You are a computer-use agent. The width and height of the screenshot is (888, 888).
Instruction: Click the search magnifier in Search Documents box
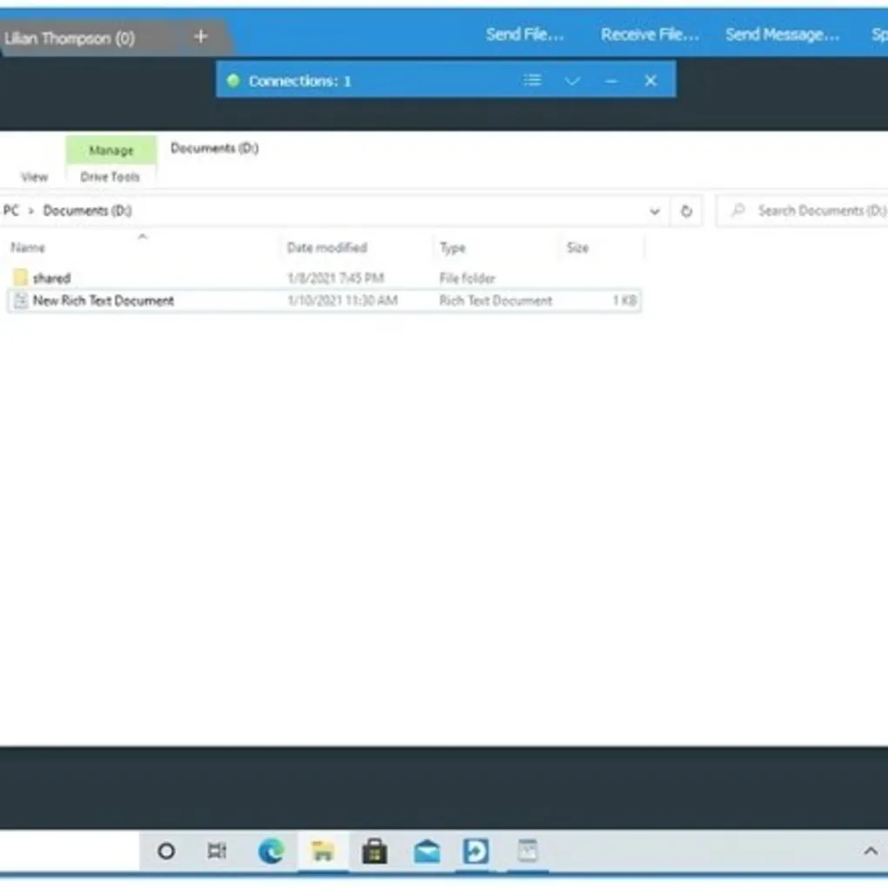point(738,210)
